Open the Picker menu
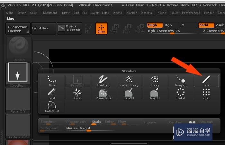225x145 pixels. pos(174,13)
